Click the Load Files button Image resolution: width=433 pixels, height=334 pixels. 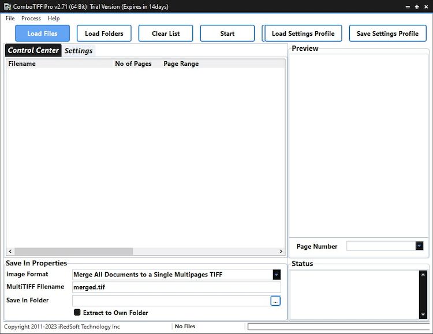tap(43, 33)
